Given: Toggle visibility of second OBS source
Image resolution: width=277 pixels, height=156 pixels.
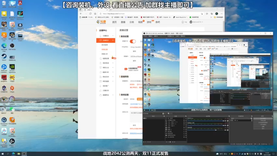Looking at the screenshot, I should coord(184,120).
